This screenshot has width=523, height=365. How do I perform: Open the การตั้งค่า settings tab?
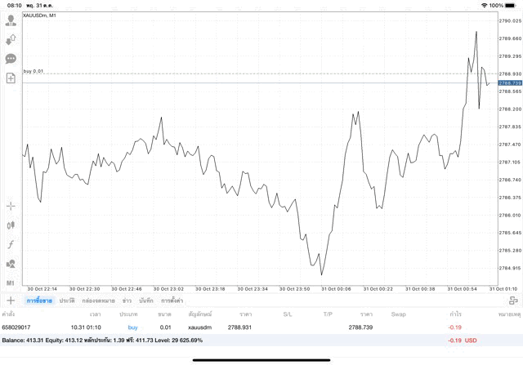coord(172,301)
